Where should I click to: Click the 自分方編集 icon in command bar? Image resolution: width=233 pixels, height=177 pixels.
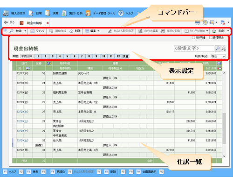pos(140,31)
